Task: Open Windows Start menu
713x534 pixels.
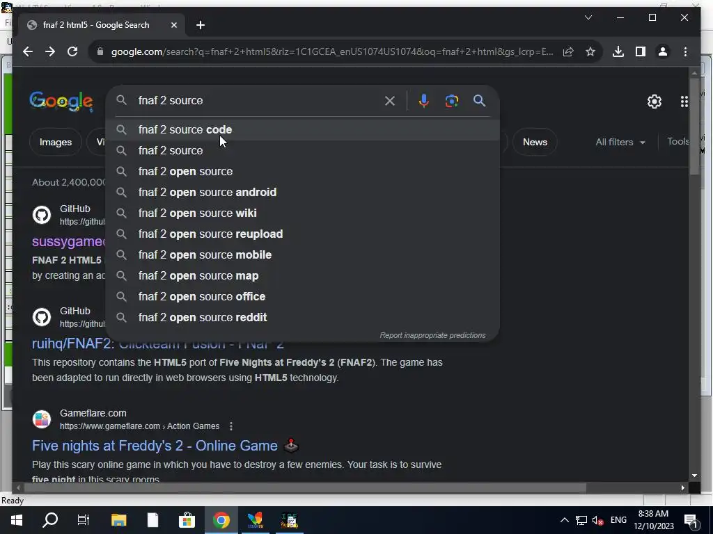Action: coord(17,520)
